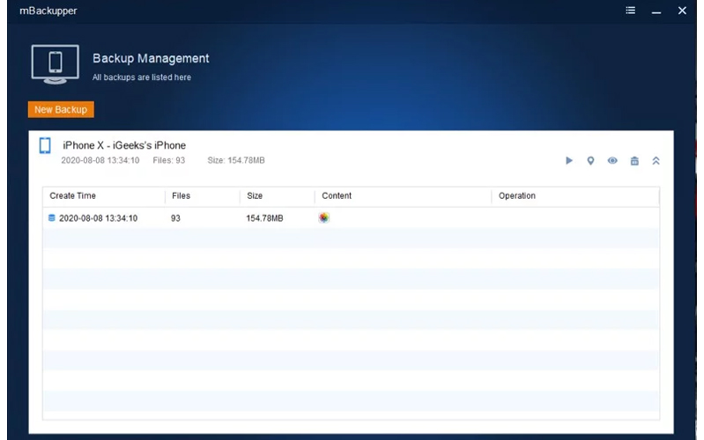Click the 'Files: 93' summary text
This screenshot has width=704, height=440.
pos(169,160)
